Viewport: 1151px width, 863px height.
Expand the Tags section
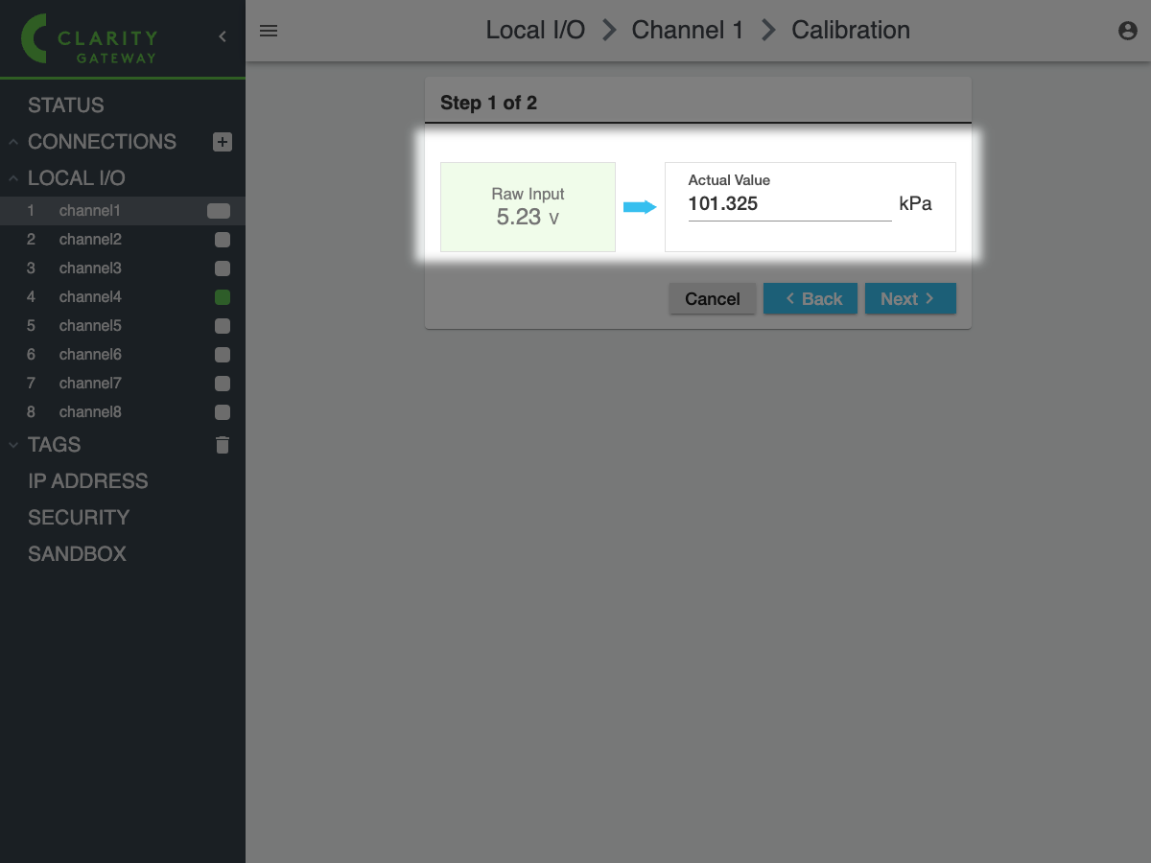[13, 445]
